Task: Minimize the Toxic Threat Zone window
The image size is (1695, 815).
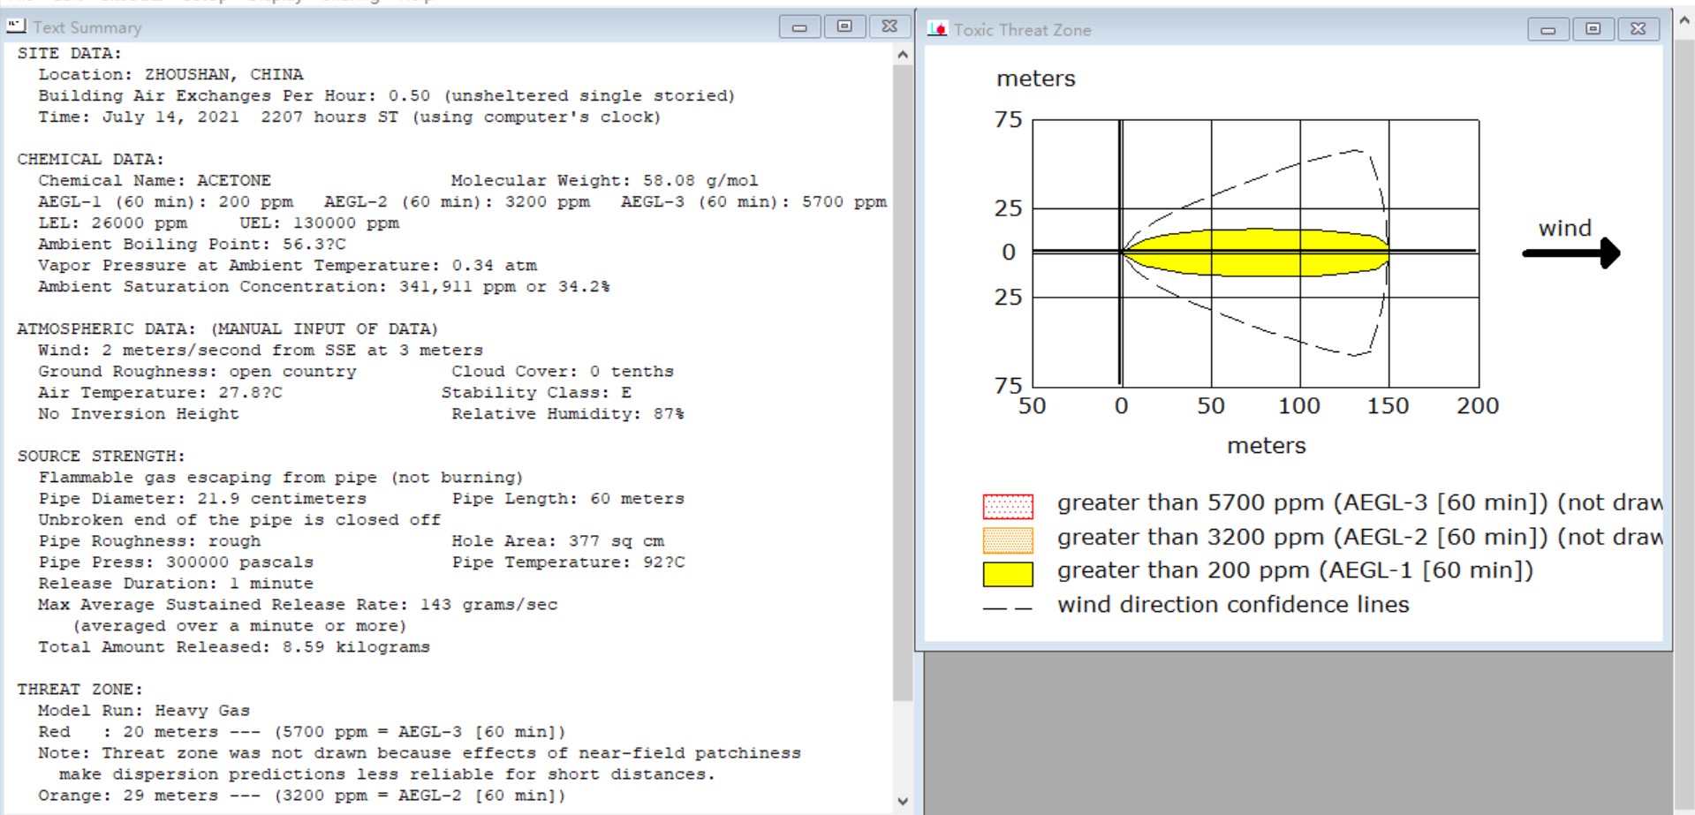Action: [1548, 29]
